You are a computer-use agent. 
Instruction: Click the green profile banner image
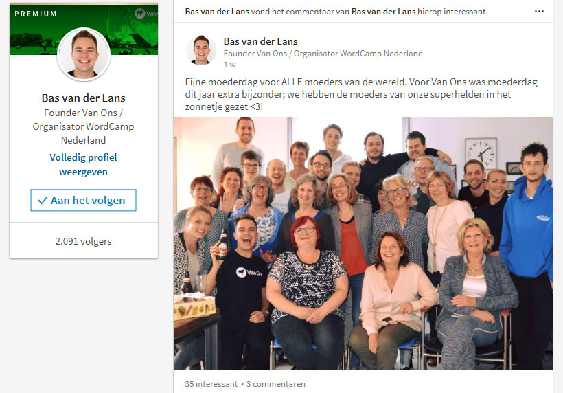84,29
